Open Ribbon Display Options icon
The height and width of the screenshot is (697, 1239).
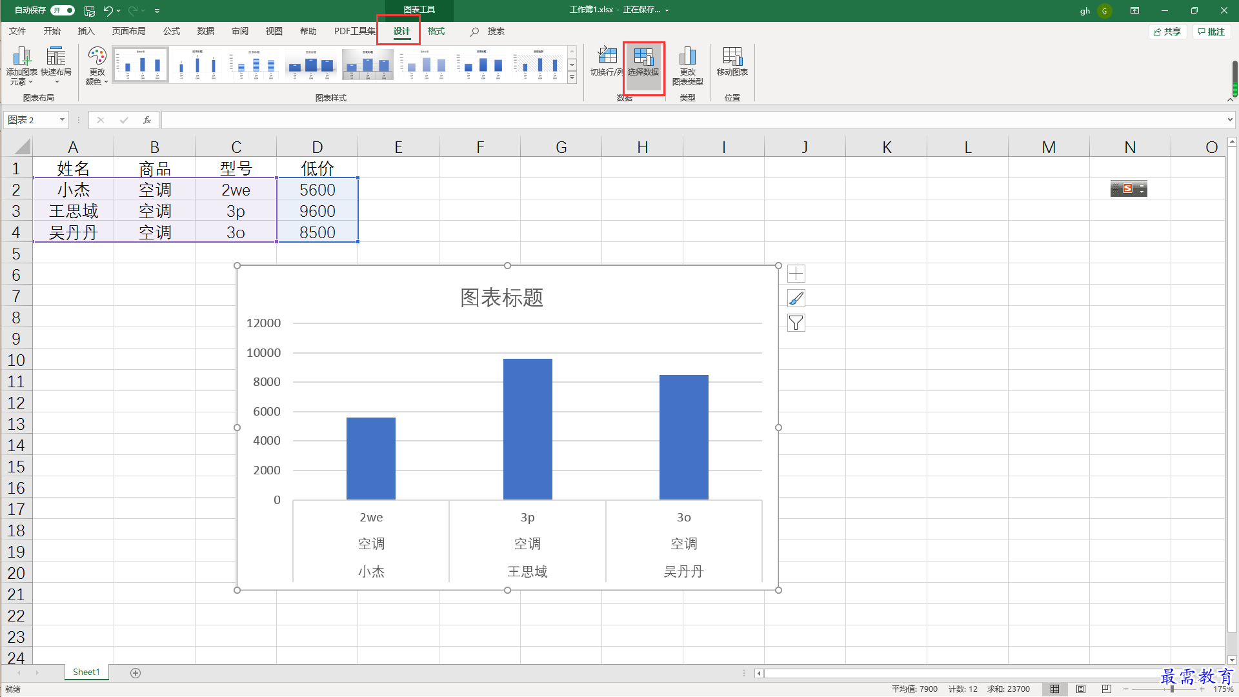[1134, 10]
